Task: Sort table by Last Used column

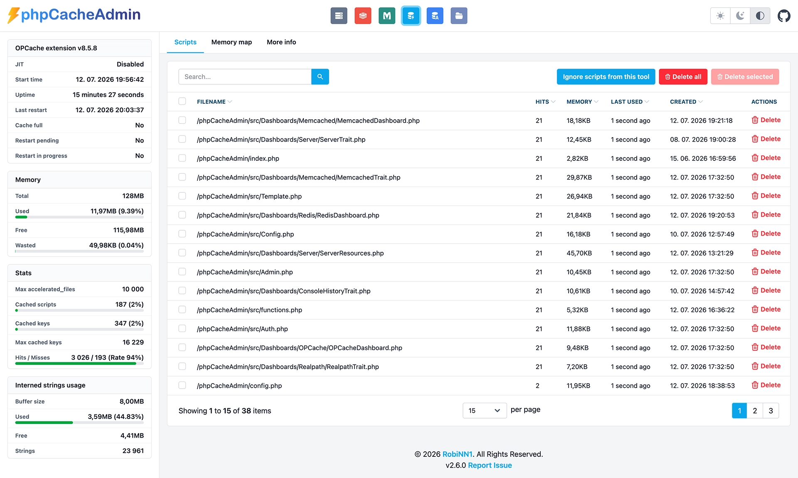Action: (x=630, y=101)
